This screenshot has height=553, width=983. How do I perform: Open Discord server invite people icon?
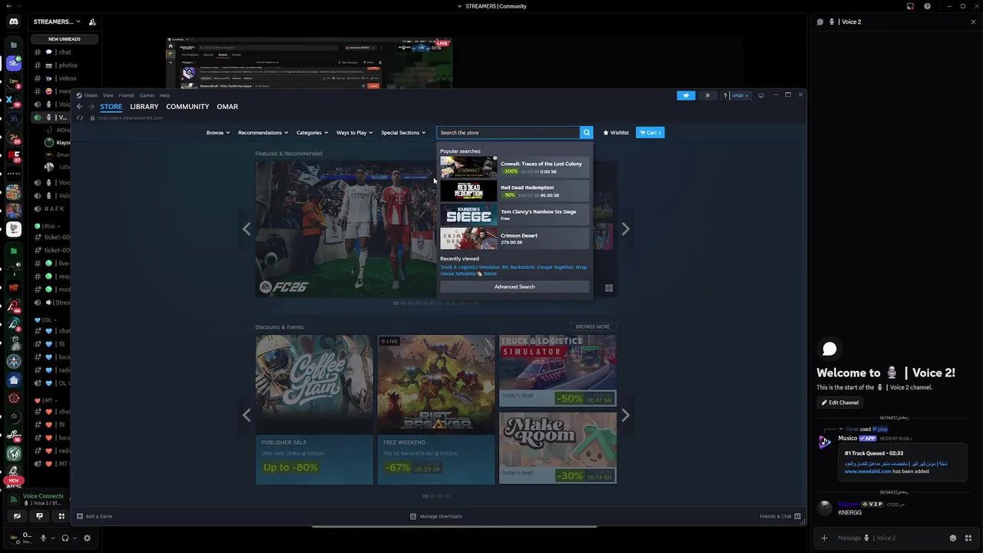(92, 22)
